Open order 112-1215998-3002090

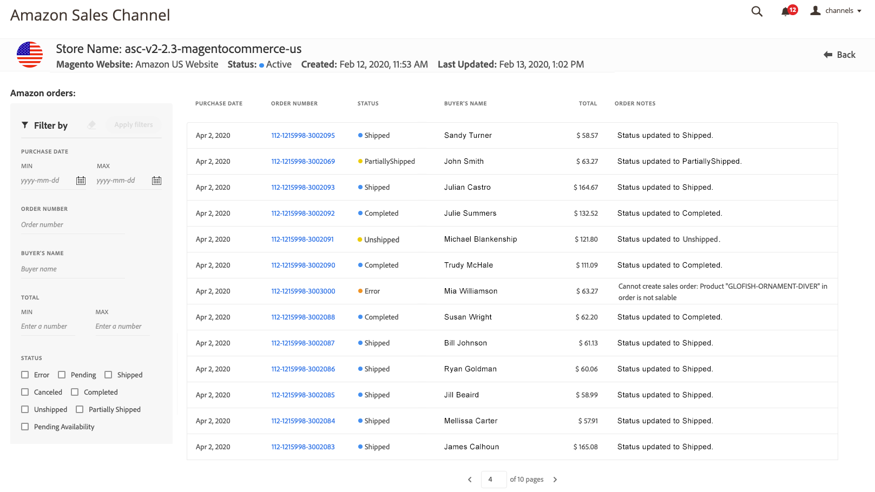(303, 265)
